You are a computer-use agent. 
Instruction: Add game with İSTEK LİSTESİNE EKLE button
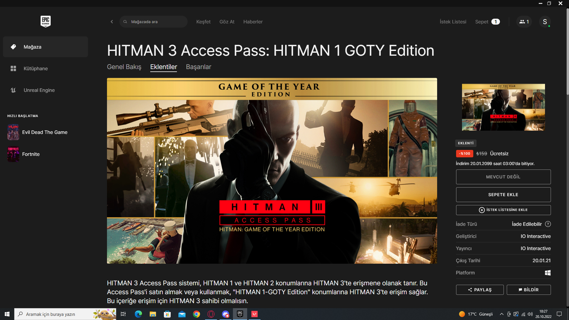[x=503, y=210]
